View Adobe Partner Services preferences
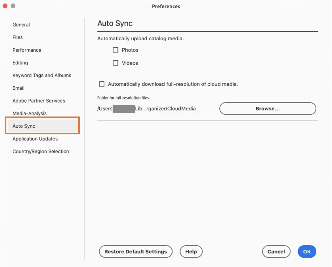 (39, 101)
